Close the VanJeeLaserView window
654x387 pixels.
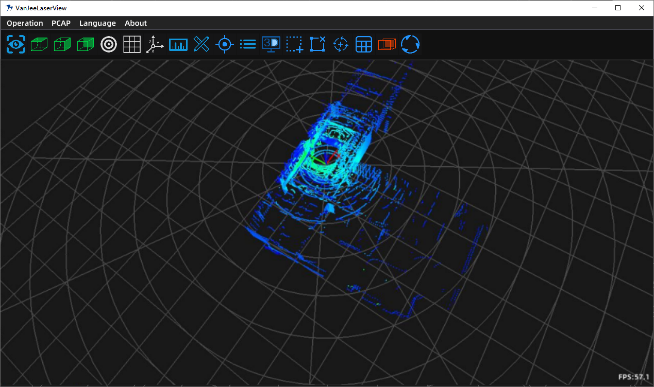pos(642,8)
